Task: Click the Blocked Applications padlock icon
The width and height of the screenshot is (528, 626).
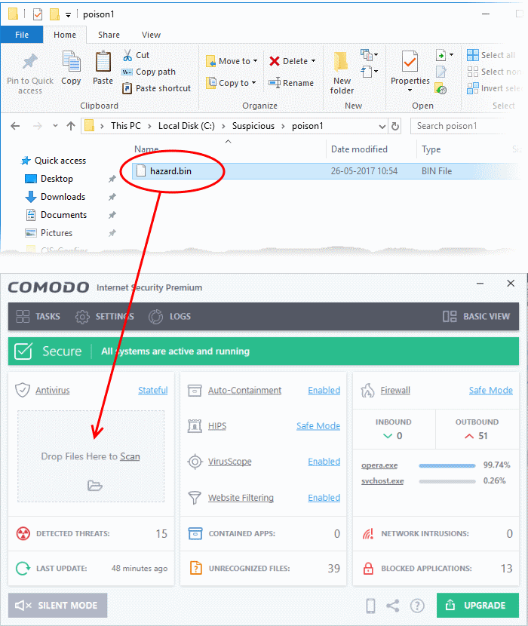Action: pos(368,568)
